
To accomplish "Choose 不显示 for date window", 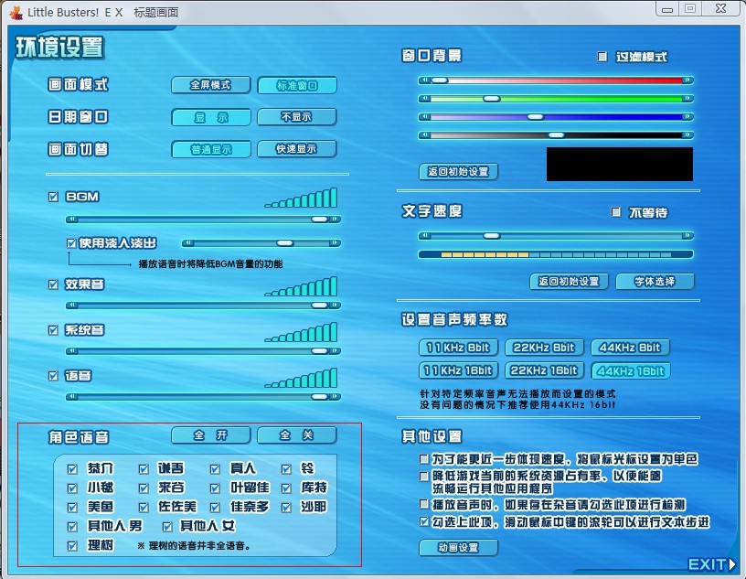I will (297, 117).
